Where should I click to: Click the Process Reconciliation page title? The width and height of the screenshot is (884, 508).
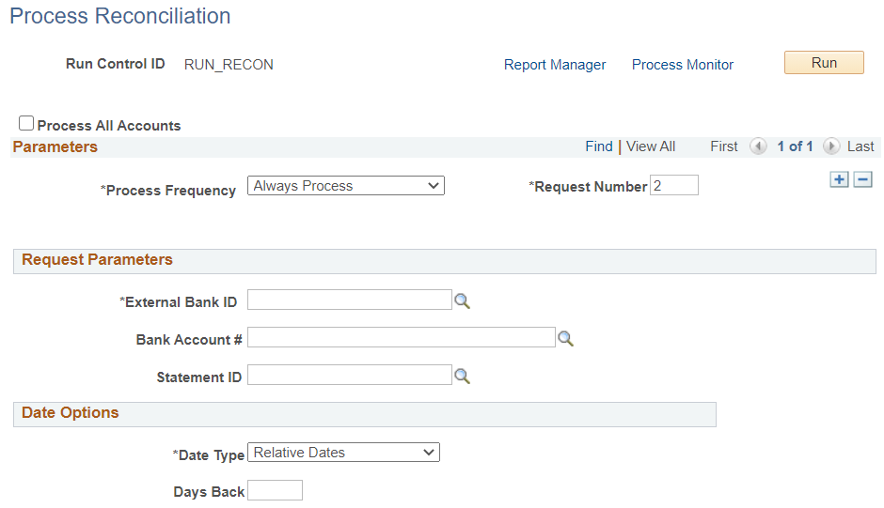[120, 16]
